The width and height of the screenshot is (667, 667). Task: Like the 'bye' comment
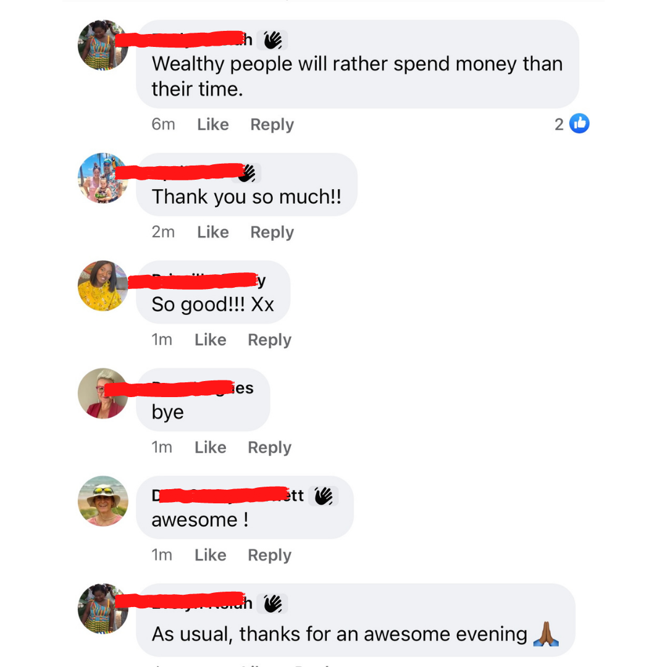(x=210, y=447)
